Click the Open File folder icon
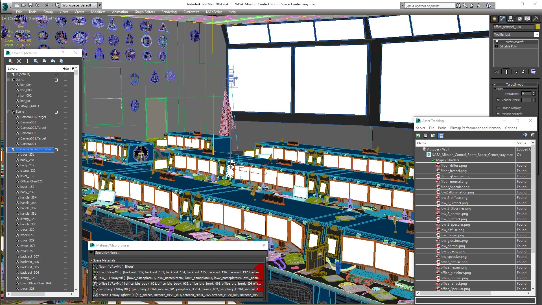Screen dimensions: 542x305 (x=24, y=5)
